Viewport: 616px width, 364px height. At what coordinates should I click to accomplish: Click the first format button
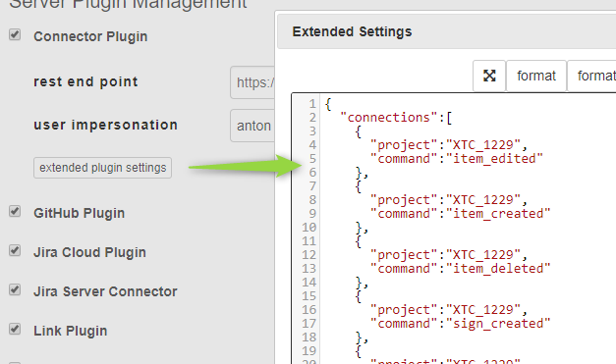coord(536,76)
